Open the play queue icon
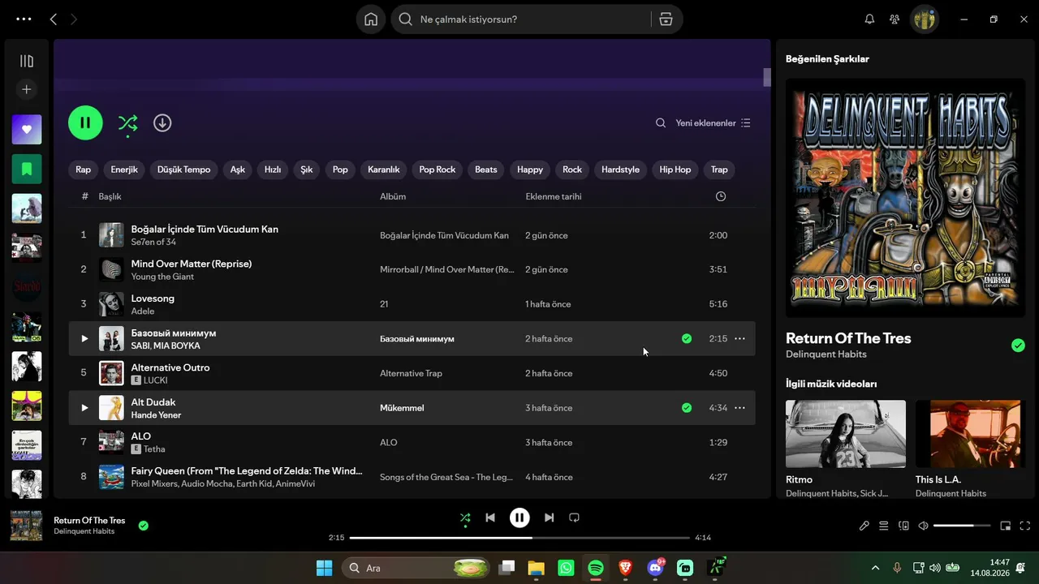Viewport: 1039px width, 584px height. (x=884, y=526)
